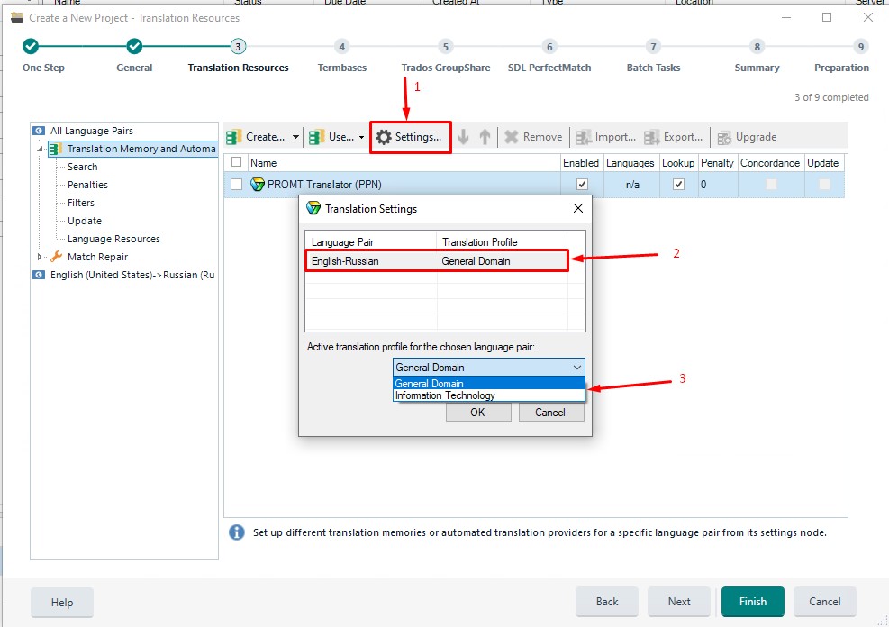The image size is (889, 627).
Task: Choose Information Technology from the dropdown list
Action: click(x=489, y=395)
